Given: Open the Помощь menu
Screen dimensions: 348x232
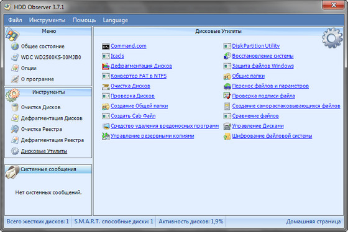Looking at the screenshot, I should click(84, 20).
